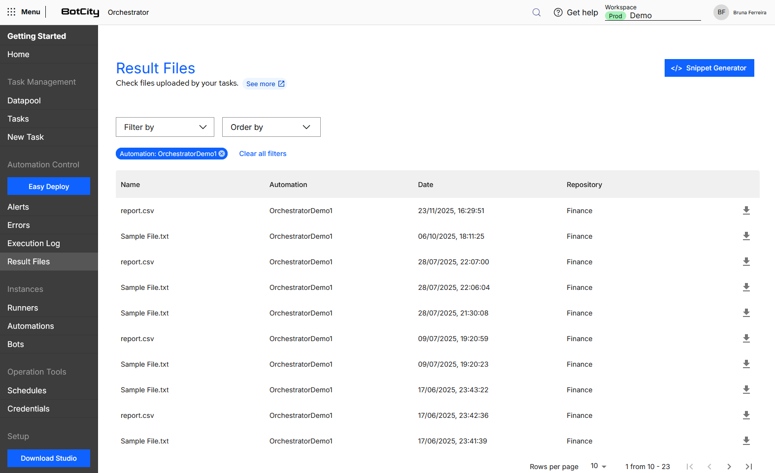Image resolution: width=775 pixels, height=473 pixels.
Task: Open the BF user avatar
Action: tap(721, 12)
